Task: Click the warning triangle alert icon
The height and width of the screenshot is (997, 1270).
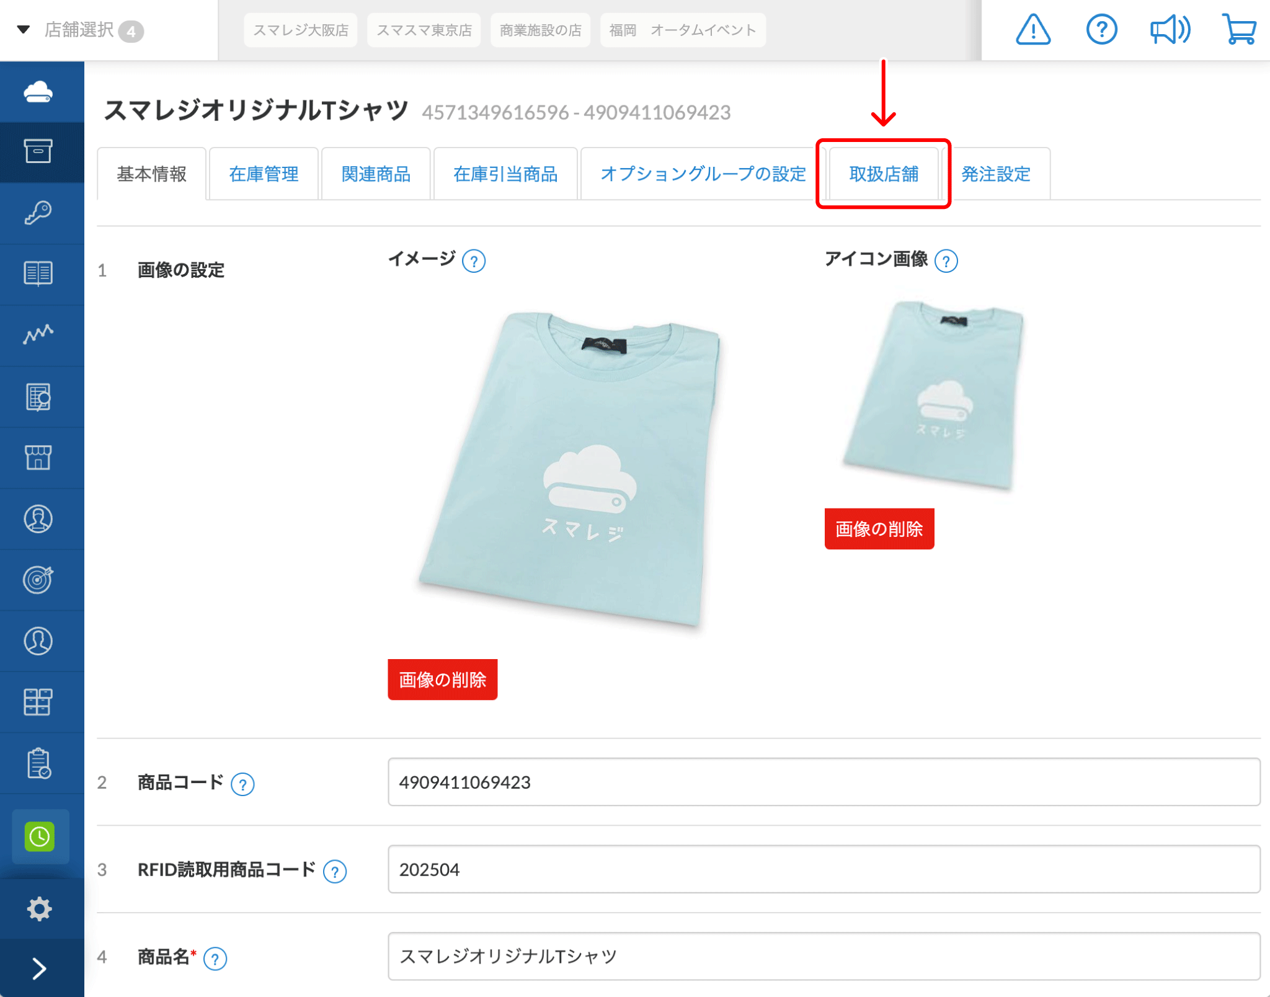Action: 1033,30
